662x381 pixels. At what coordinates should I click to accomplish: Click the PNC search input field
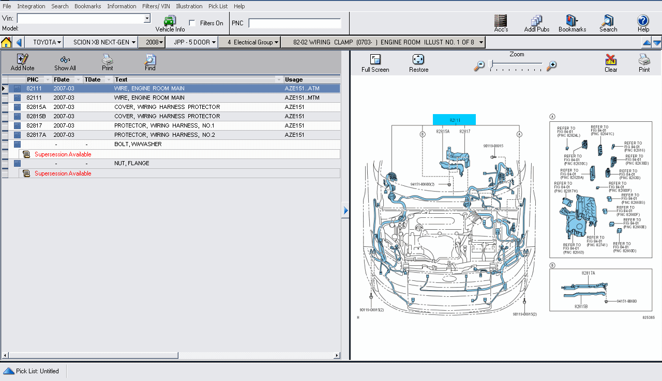[295, 23]
